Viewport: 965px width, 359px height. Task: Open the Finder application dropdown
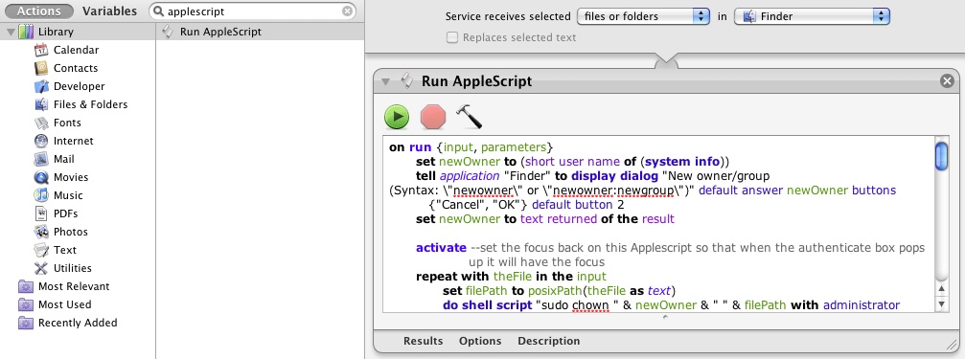point(813,16)
